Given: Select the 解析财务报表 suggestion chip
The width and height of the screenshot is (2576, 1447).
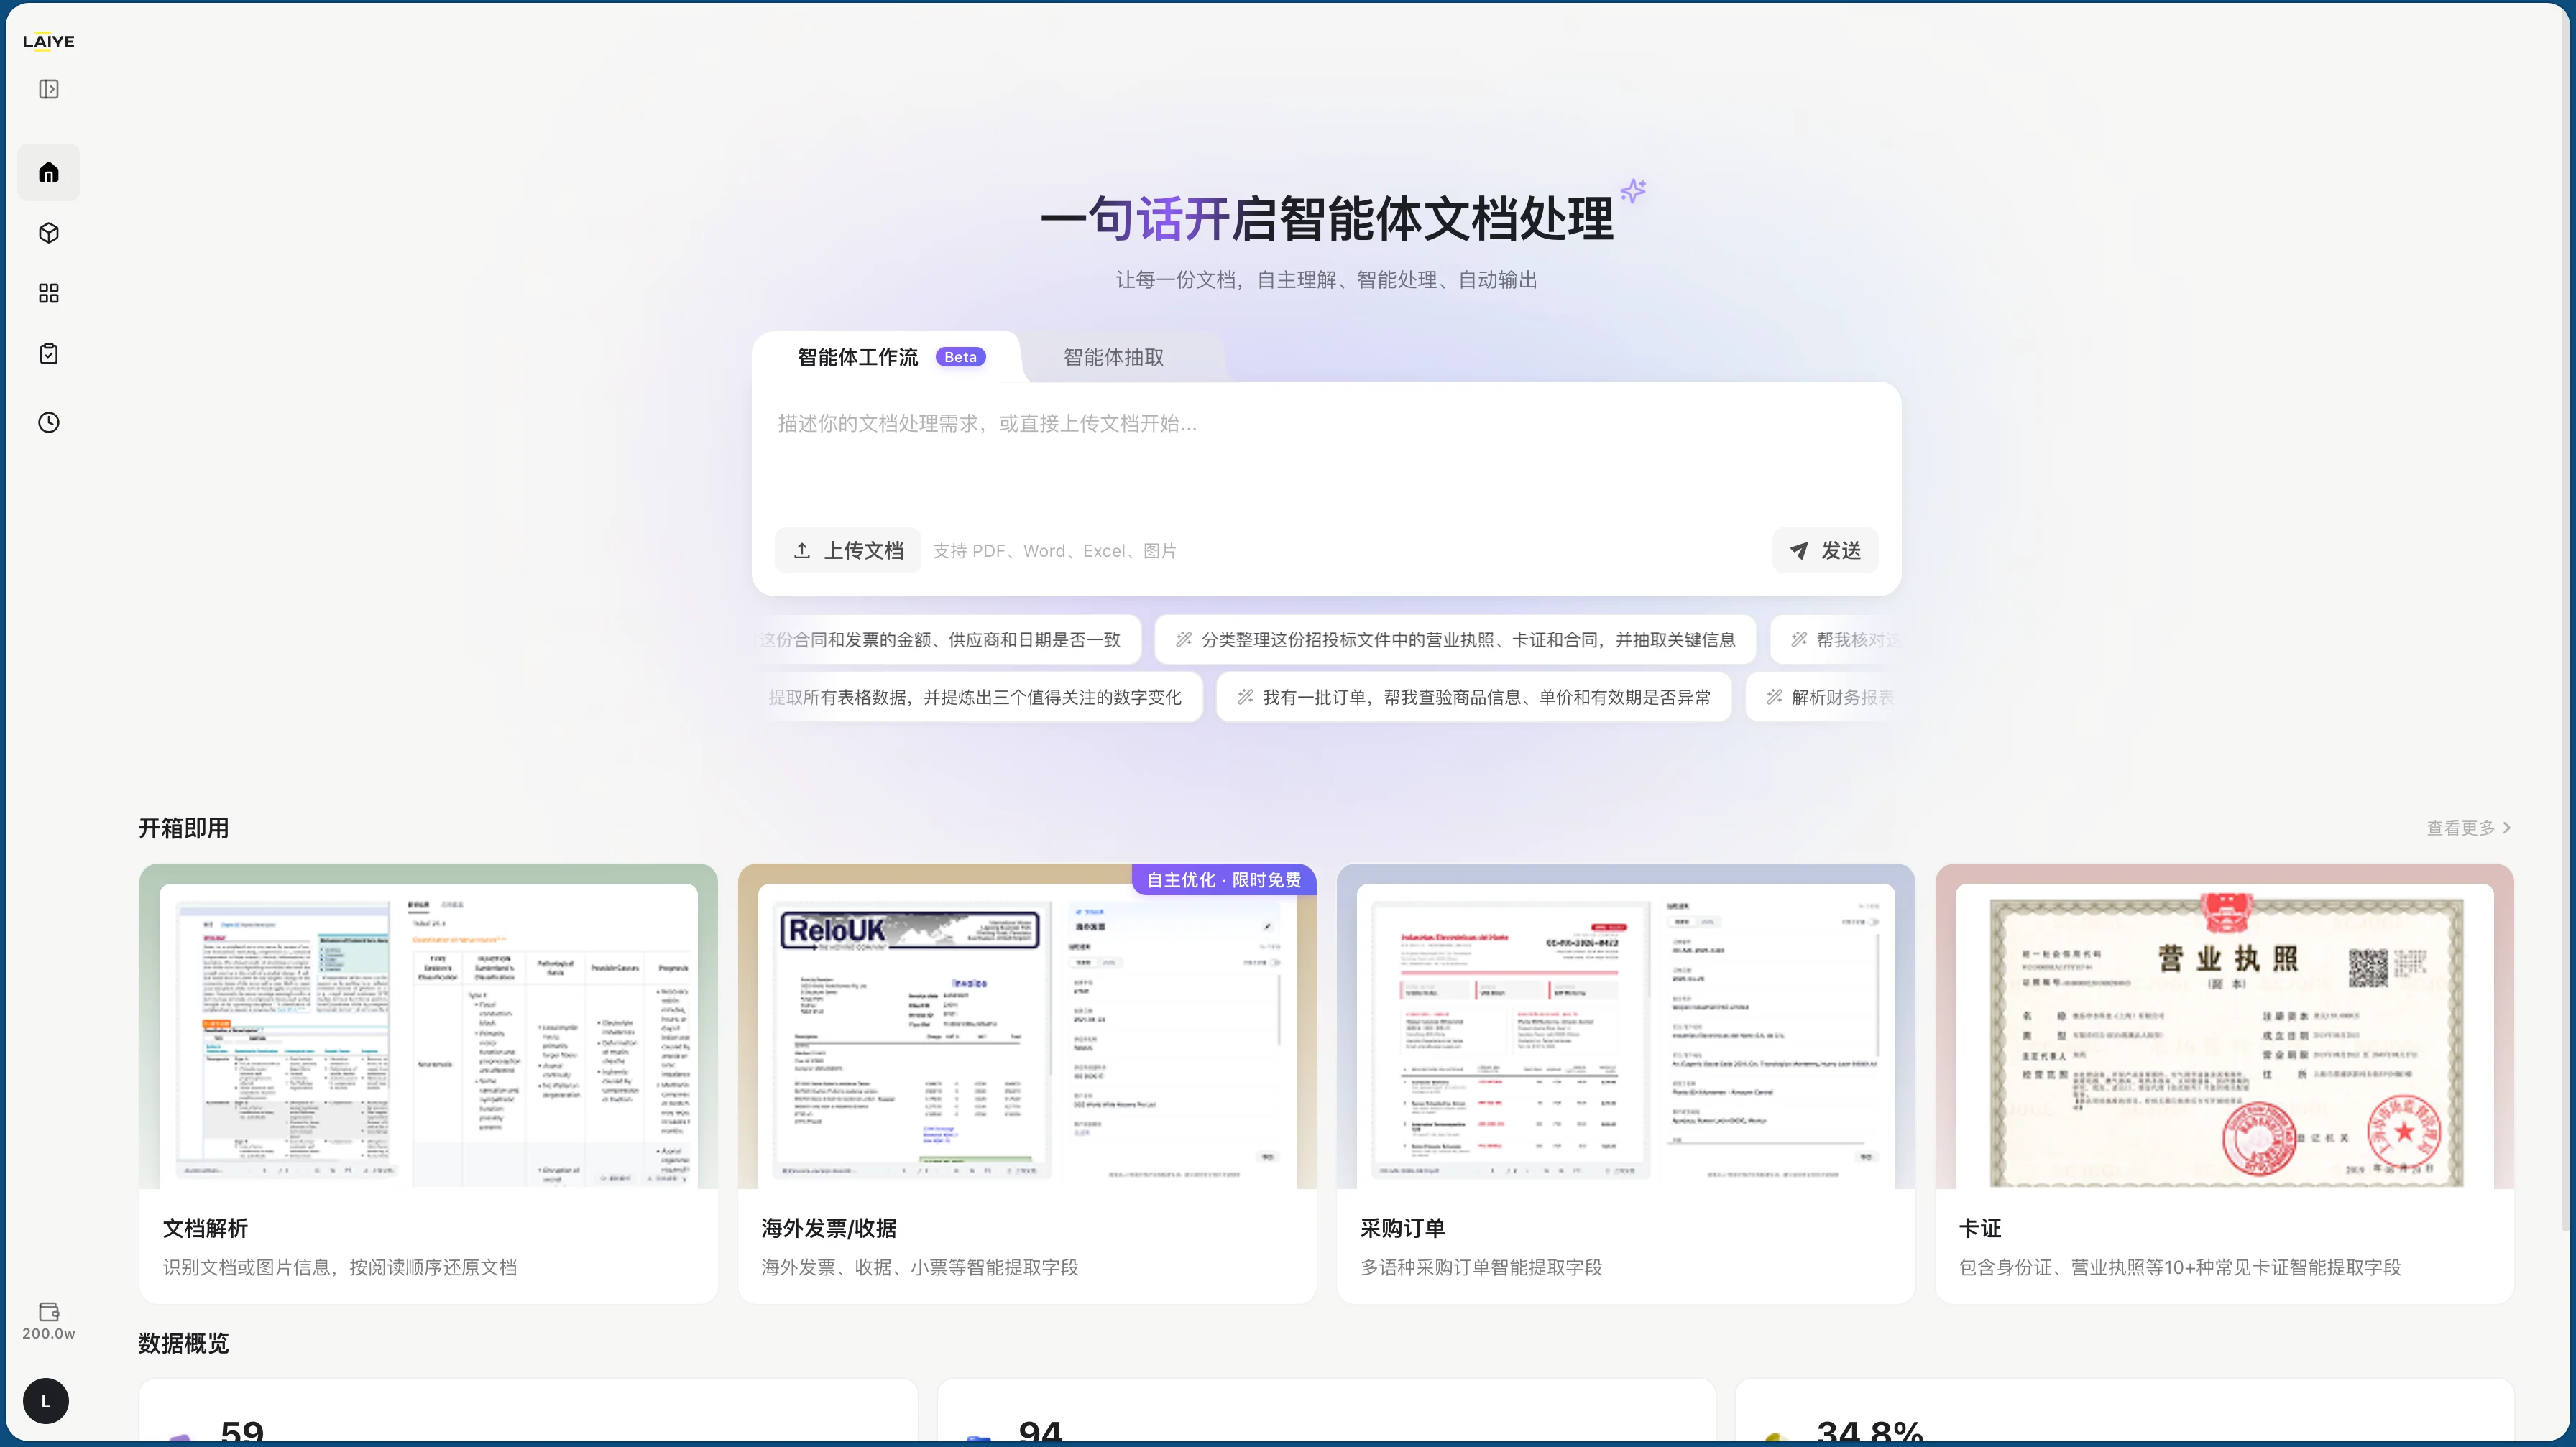Looking at the screenshot, I should 1824,698.
